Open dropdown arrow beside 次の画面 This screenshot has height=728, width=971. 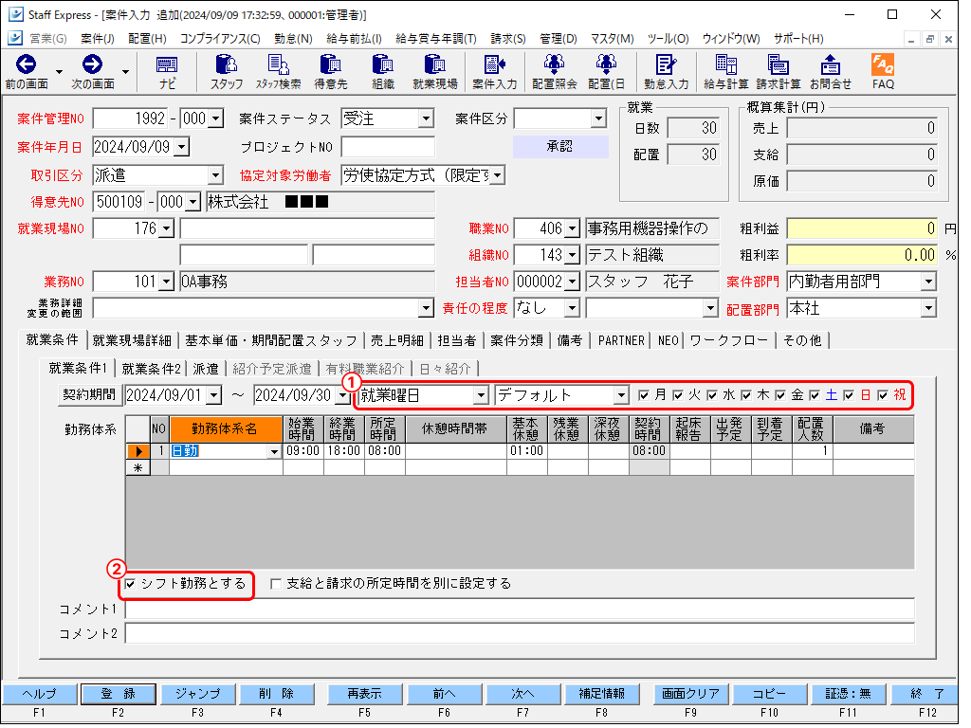click(x=125, y=72)
